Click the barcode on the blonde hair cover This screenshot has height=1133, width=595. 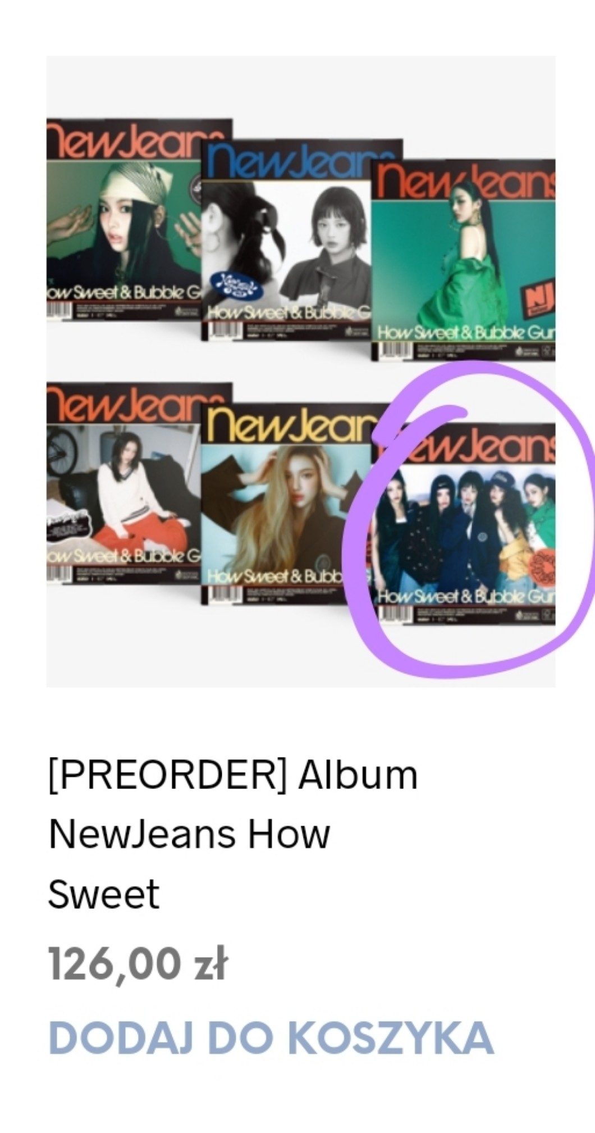tap(226, 595)
